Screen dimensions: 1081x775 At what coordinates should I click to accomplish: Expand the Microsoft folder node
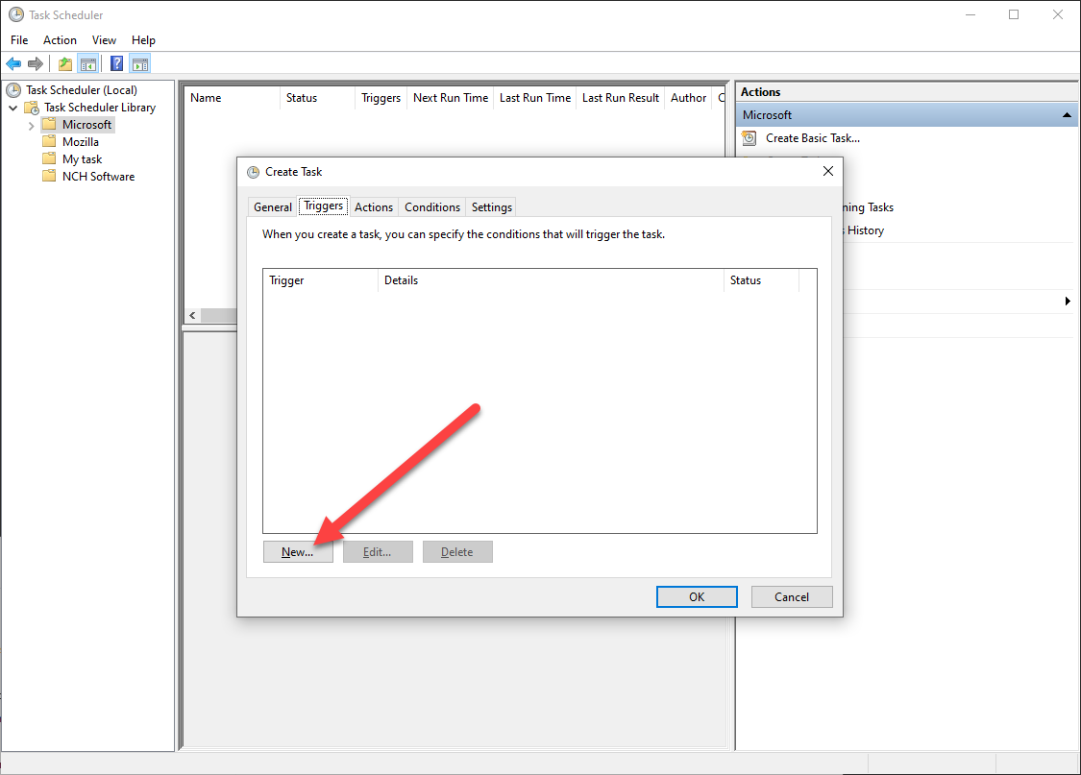click(31, 126)
